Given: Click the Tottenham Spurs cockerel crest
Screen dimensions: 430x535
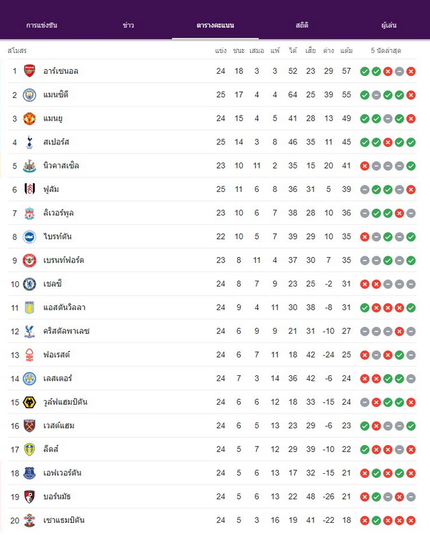Looking at the screenshot, I should (x=30, y=142).
